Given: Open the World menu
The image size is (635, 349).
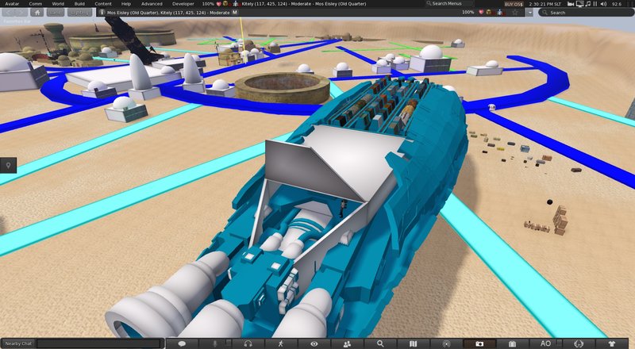Looking at the screenshot, I should click(58, 4).
